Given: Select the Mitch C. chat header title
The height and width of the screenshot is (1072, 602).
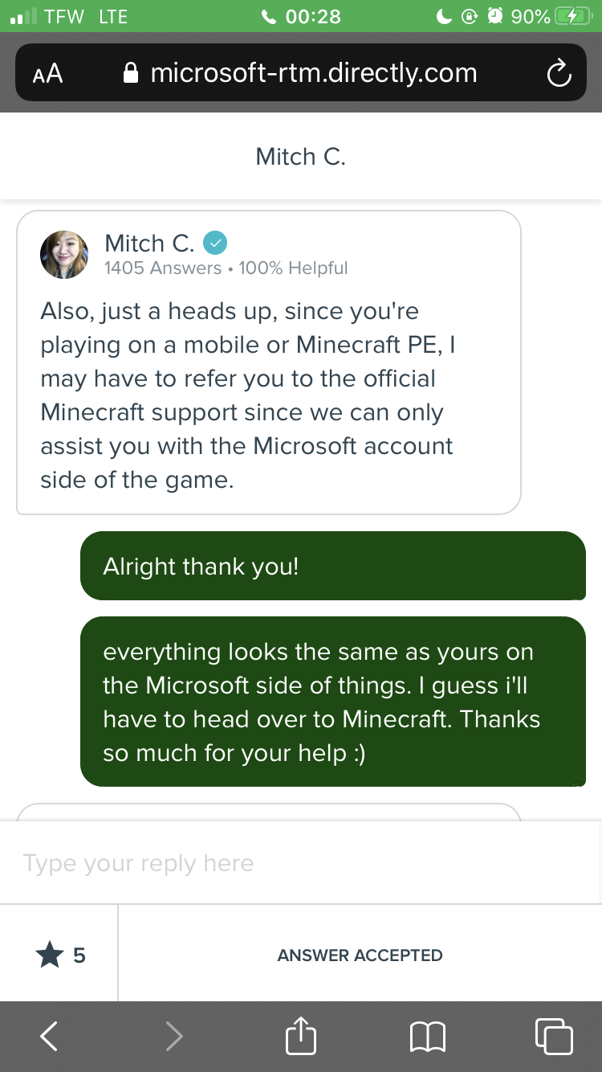Looking at the screenshot, I should coord(301,156).
